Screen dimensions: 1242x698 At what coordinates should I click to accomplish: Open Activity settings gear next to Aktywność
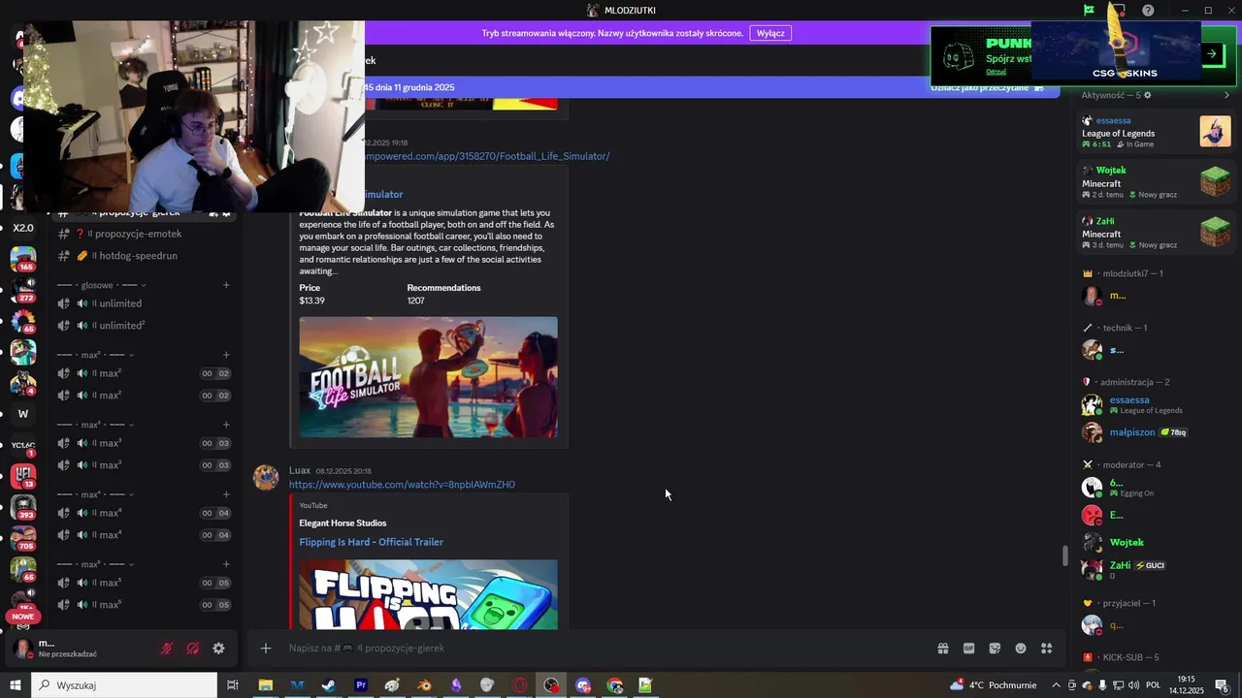(x=1148, y=95)
